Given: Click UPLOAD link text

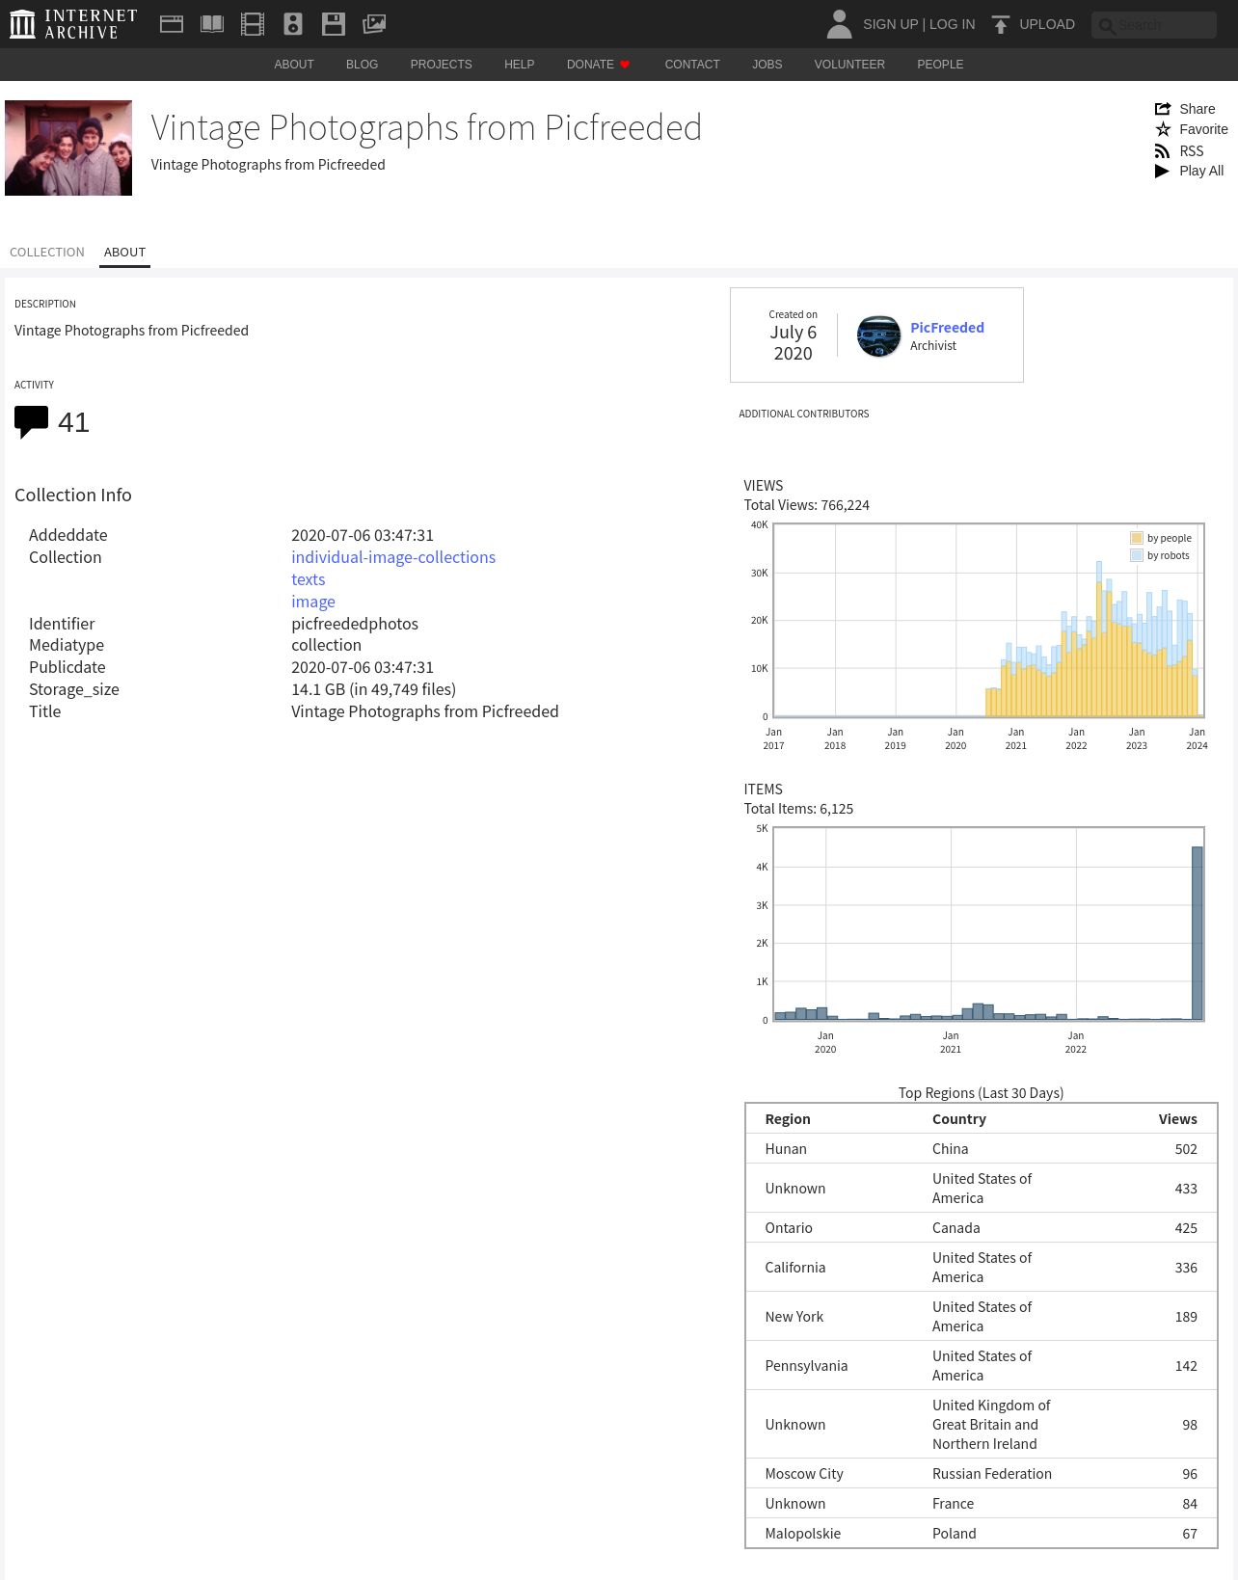Looking at the screenshot, I should point(1047,24).
